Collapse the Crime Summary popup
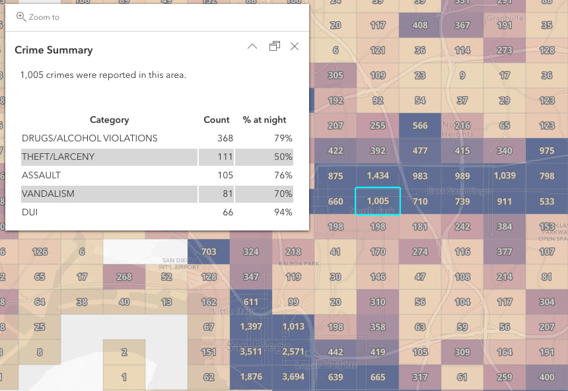This screenshot has height=391, width=568. [x=252, y=46]
